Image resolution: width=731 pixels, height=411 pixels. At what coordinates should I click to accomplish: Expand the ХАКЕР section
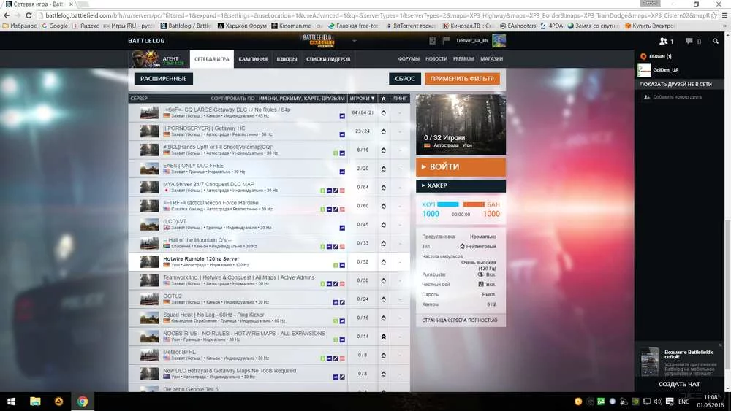461,185
